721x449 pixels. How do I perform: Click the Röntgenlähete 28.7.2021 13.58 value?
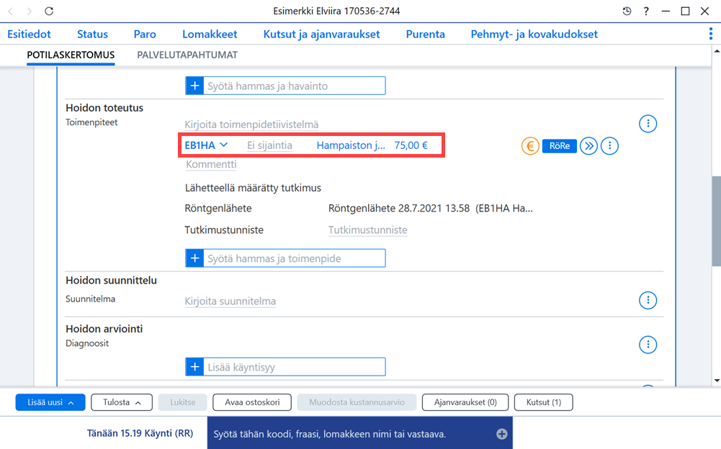point(431,208)
